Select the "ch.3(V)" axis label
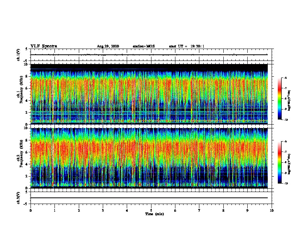The height and width of the screenshot is (236, 306). (x=18, y=198)
